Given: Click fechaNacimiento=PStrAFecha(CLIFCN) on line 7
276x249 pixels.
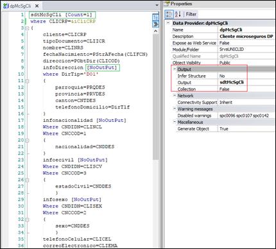Looking at the screenshot, I should pyautogui.click(x=95, y=55).
